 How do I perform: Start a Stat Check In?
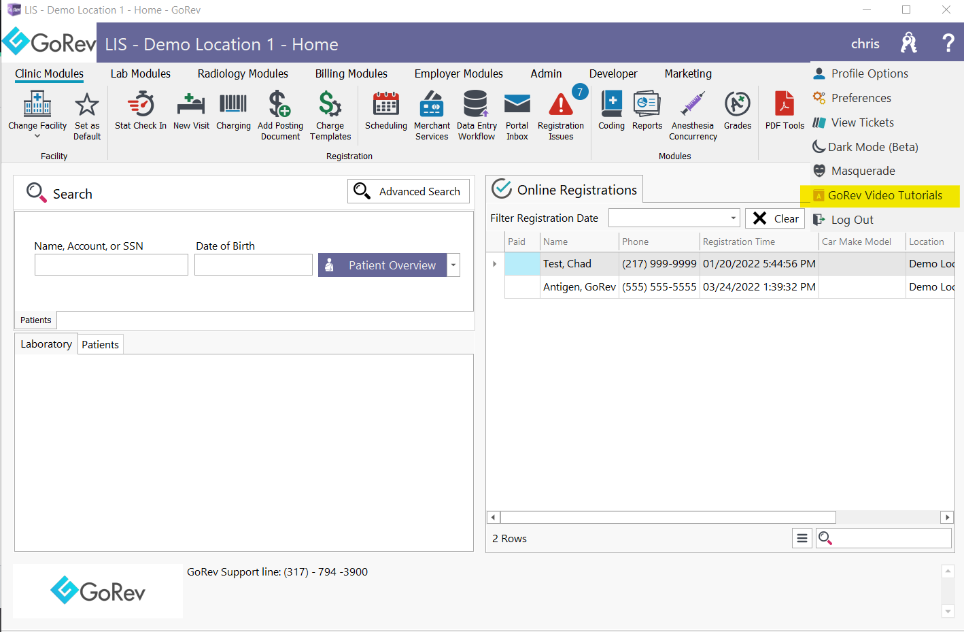tap(141, 112)
